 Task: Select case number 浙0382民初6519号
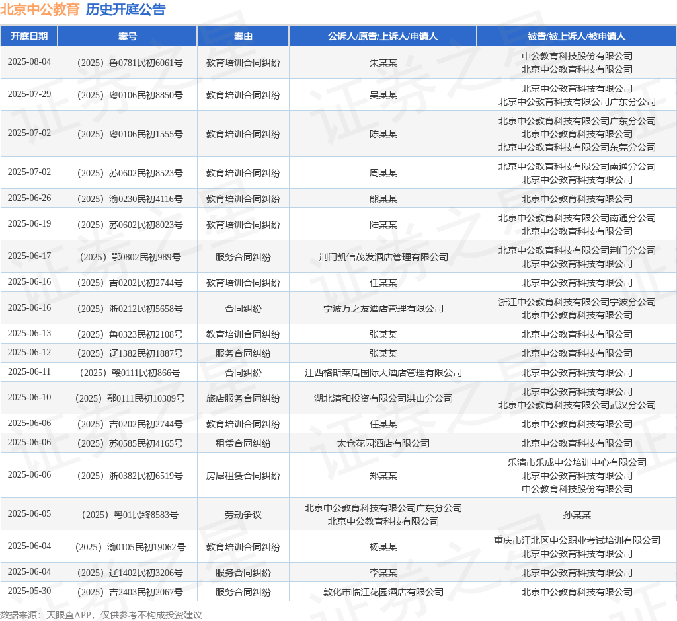click(x=130, y=476)
